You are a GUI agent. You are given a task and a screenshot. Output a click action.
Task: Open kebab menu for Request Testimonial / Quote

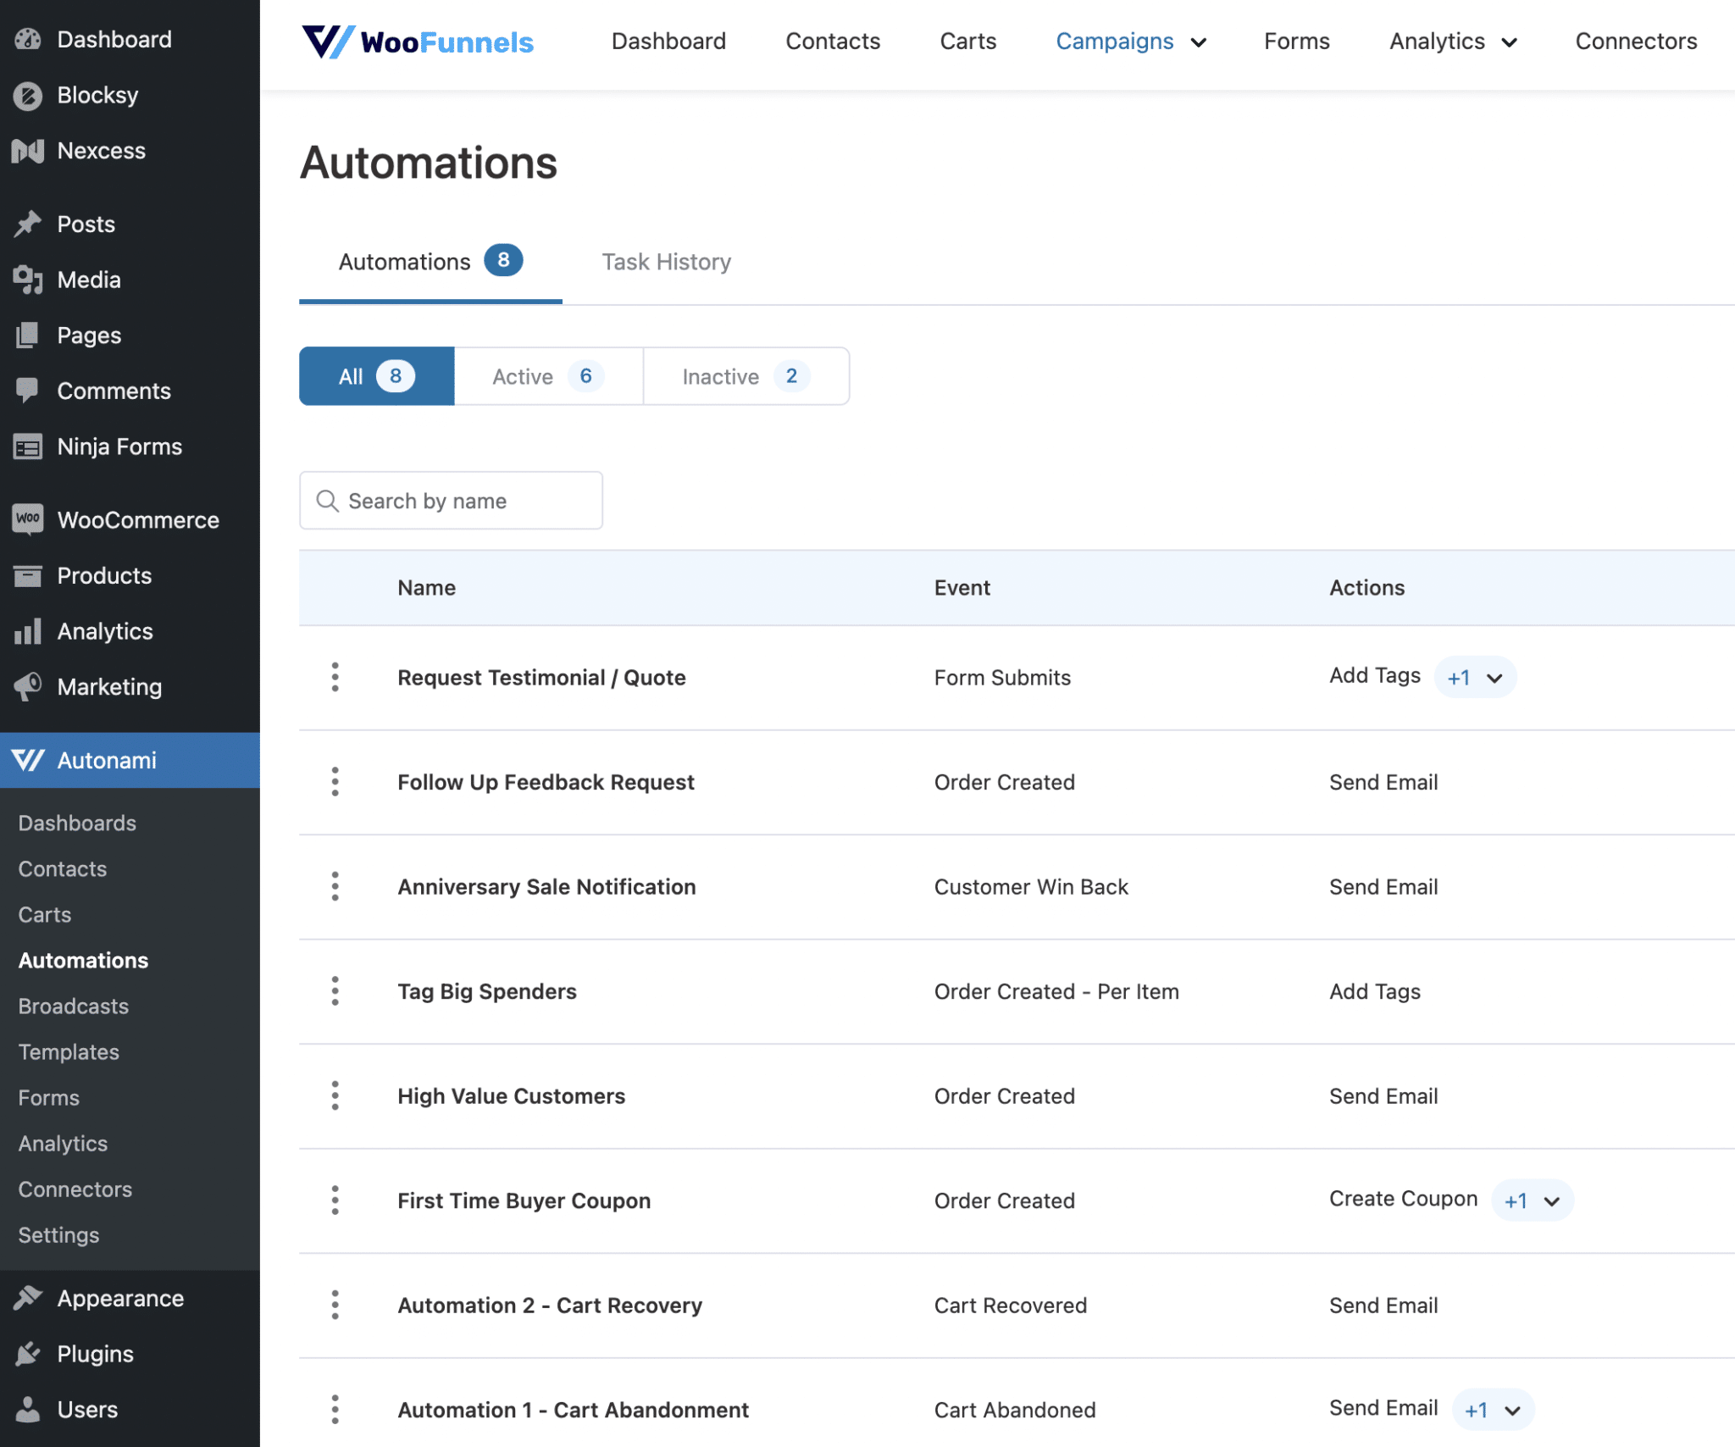(x=335, y=677)
